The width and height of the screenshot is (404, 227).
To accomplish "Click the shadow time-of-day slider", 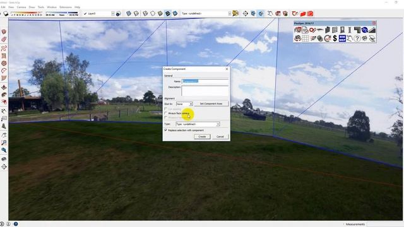I will [x=62, y=13].
